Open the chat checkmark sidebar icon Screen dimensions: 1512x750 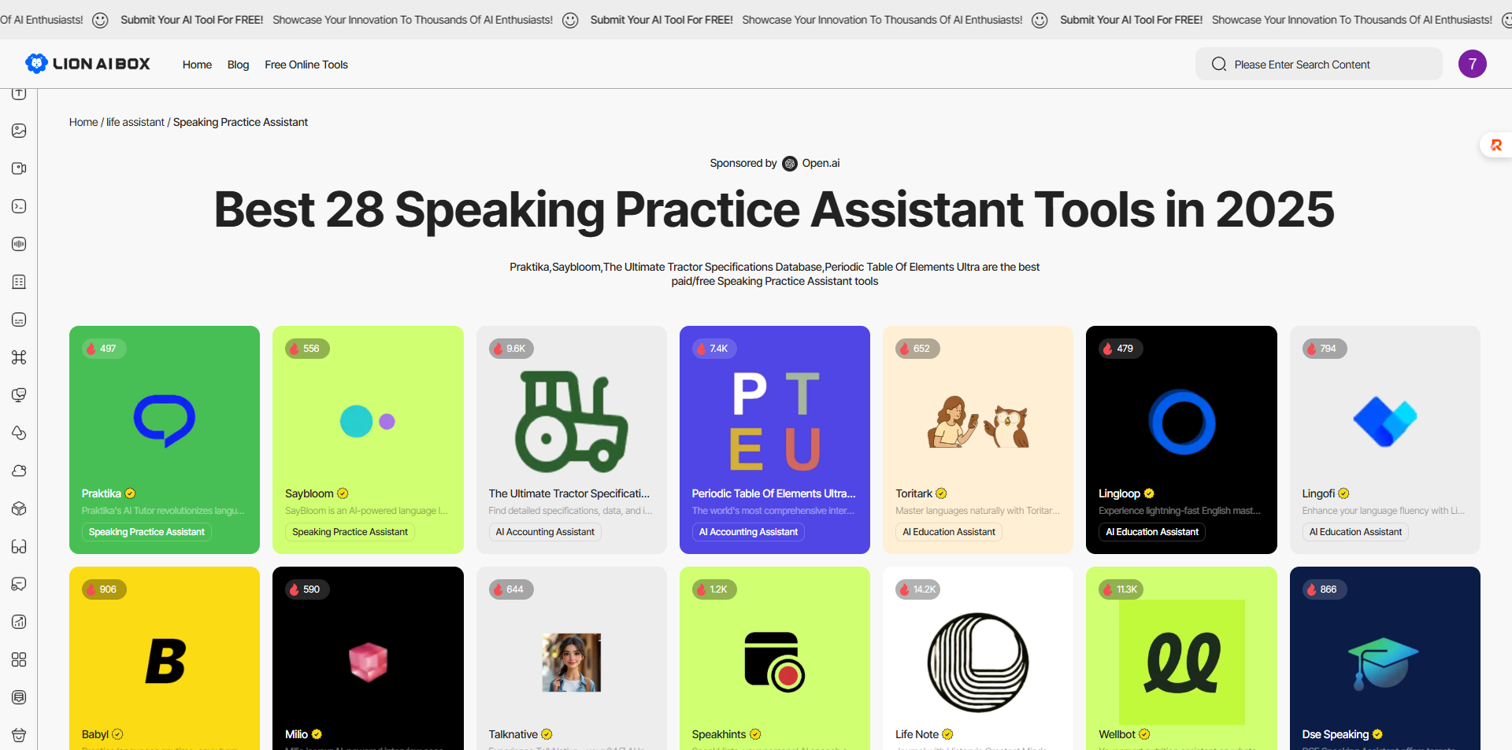coord(19,584)
